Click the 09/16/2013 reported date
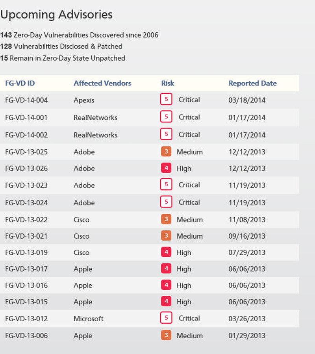Image resolution: width=315 pixels, height=354 pixels. click(247, 236)
